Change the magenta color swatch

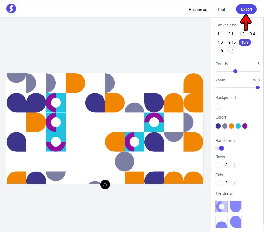pyautogui.click(x=245, y=126)
